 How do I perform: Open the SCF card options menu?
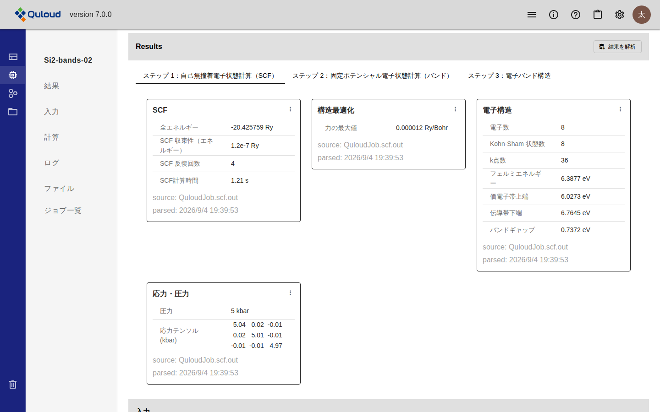[x=290, y=109]
